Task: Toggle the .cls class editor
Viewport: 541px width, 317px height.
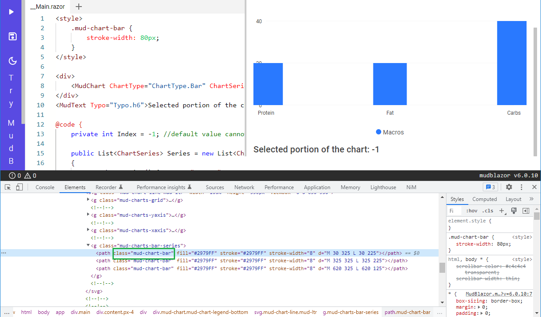Action: pos(488,211)
